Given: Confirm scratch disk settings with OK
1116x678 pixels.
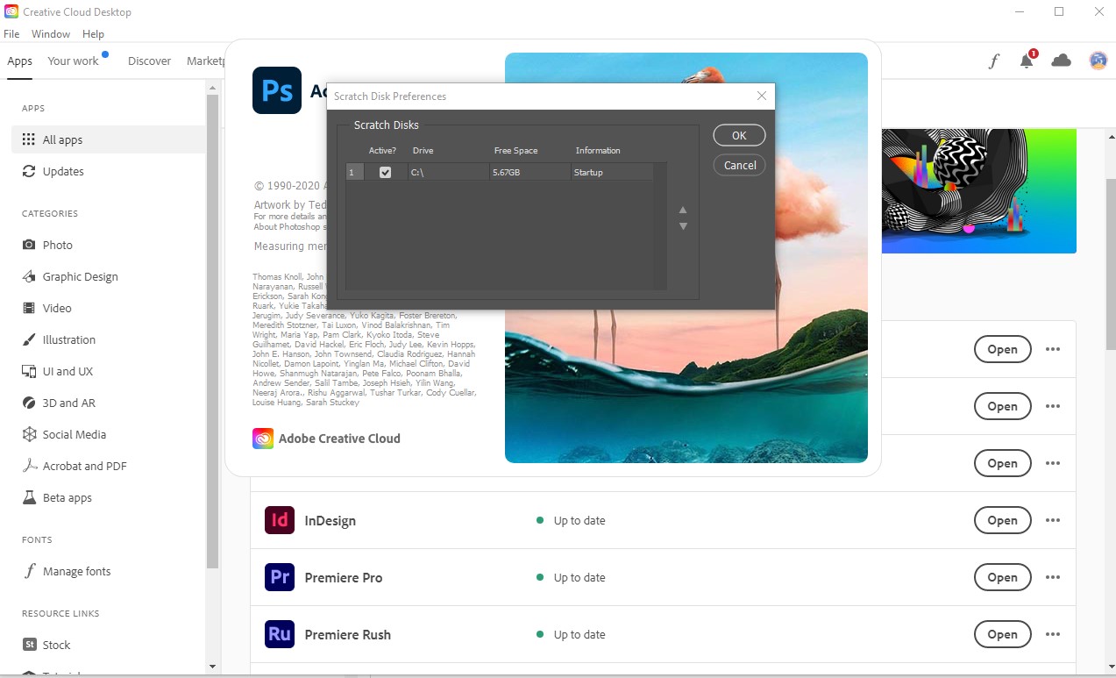Looking at the screenshot, I should [x=738, y=135].
